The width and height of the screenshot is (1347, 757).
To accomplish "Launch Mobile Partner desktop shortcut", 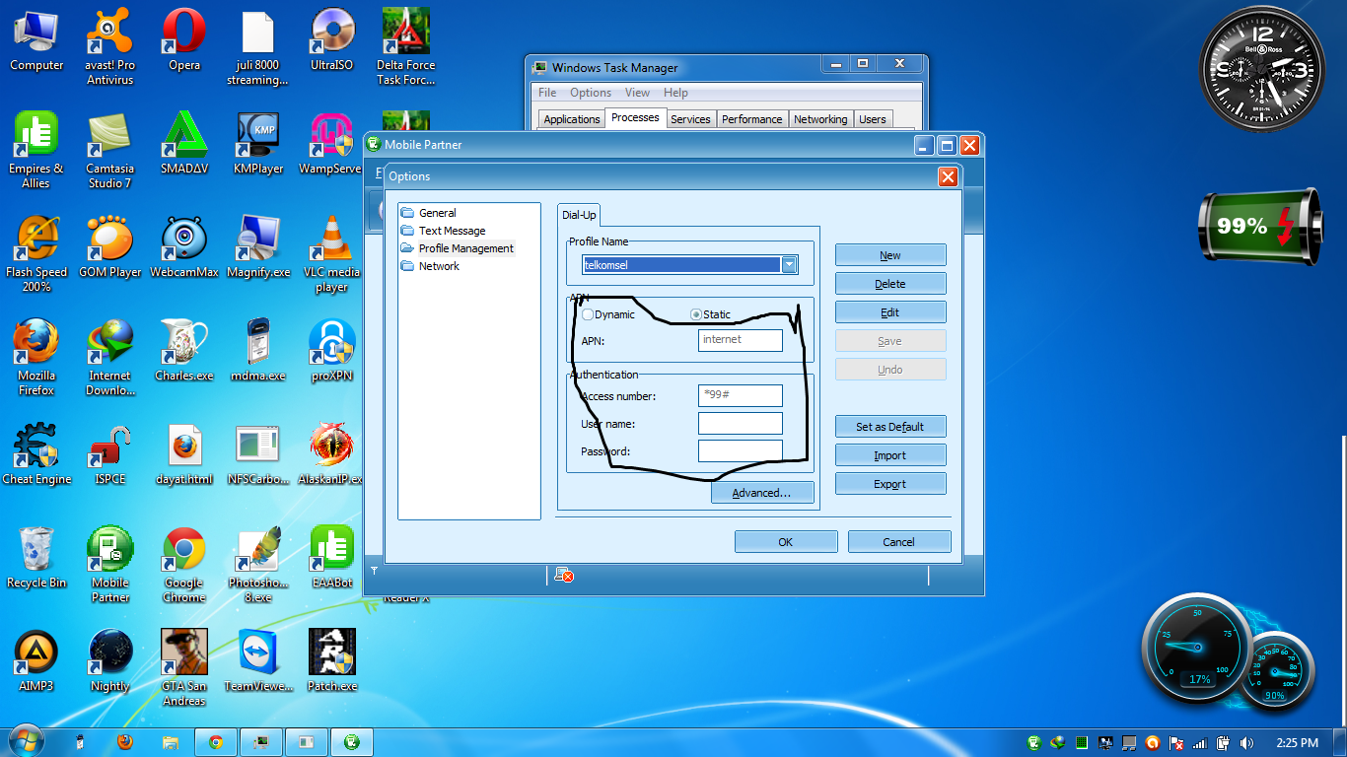I will [x=110, y=564].
